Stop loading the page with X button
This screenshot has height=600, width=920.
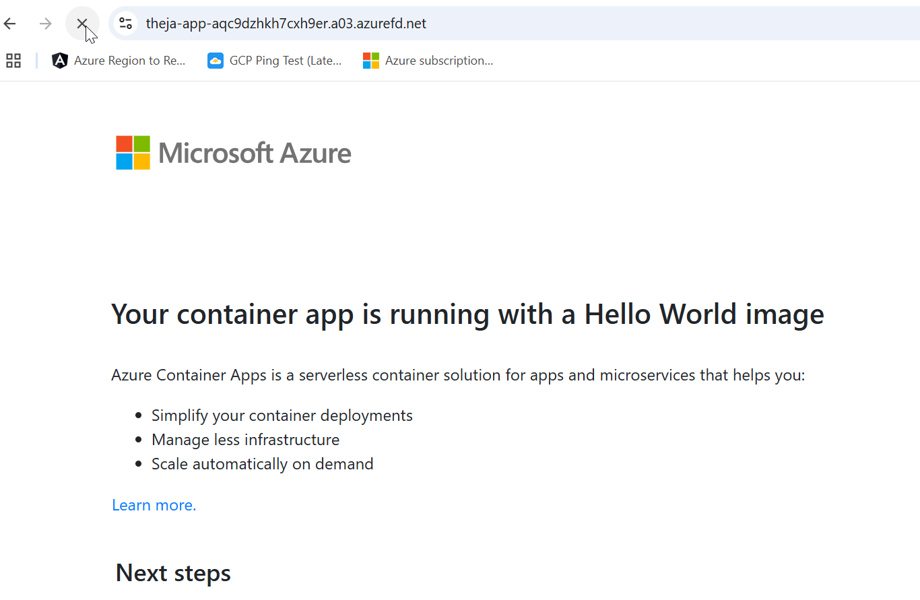82,24
